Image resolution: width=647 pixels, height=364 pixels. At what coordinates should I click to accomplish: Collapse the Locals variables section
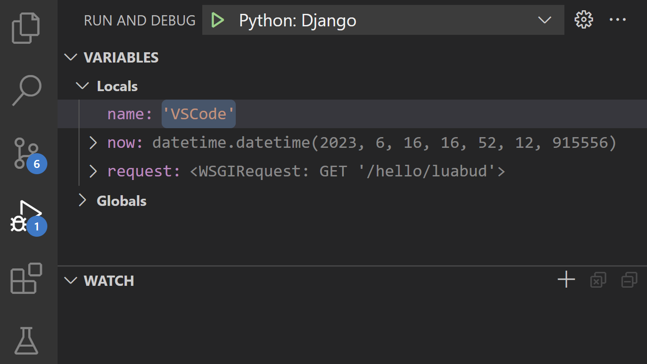[x=82, y=86]
